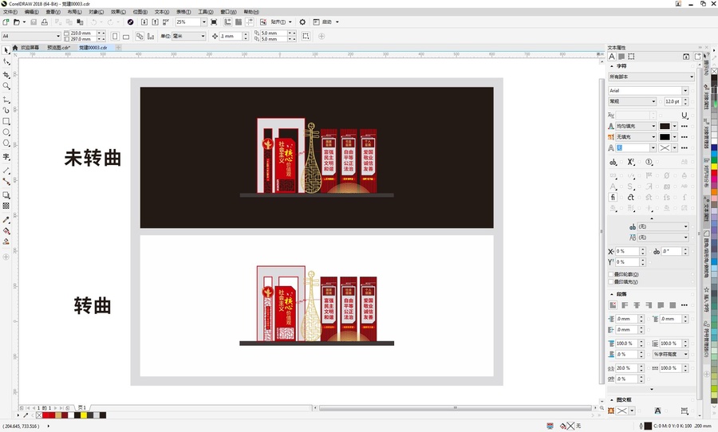The width and height of the screenshot is (718, 432).
Task: Open character fill more options (three dots)
Action: point(684,126)
